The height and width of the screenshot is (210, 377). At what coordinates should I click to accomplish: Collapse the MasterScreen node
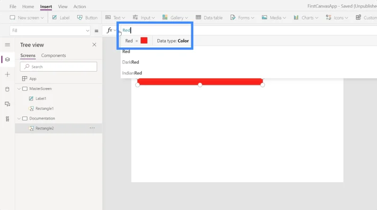coord(19,89)
